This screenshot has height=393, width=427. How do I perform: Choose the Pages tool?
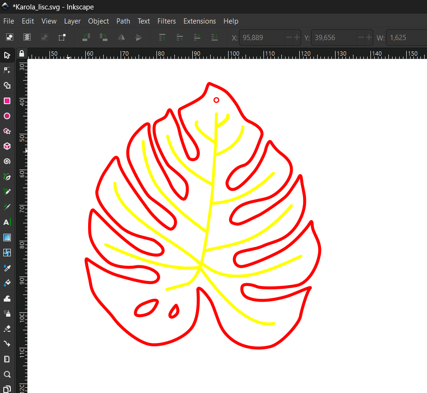pyautogui.click(x=7, y=359)
